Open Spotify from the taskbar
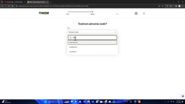This screenshot has height=104, width=185. (114, 102)
